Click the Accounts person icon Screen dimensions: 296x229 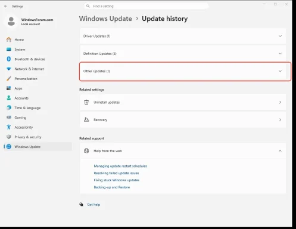[x=9, y=98]
